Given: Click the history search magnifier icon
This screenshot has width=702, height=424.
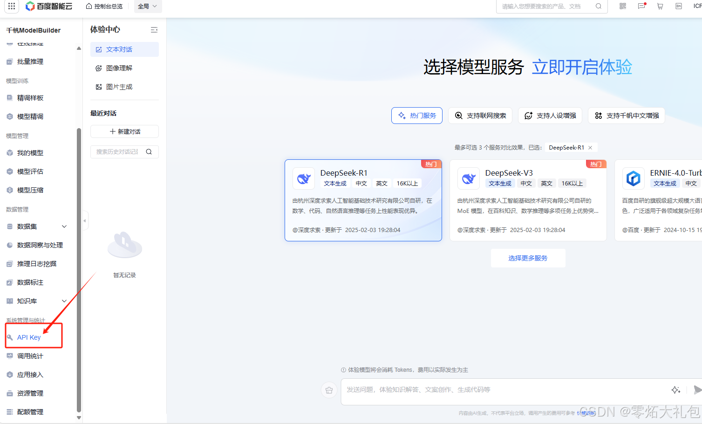Looking at the screenshot, I should click(149, 152).
